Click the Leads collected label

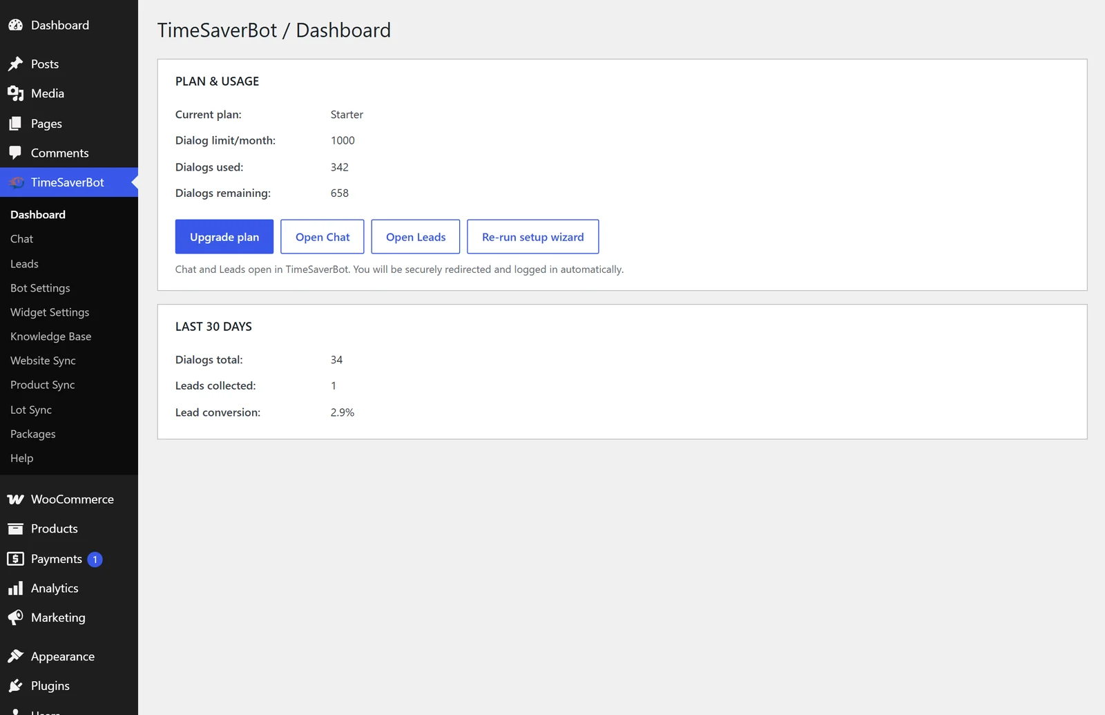[215, 385]
